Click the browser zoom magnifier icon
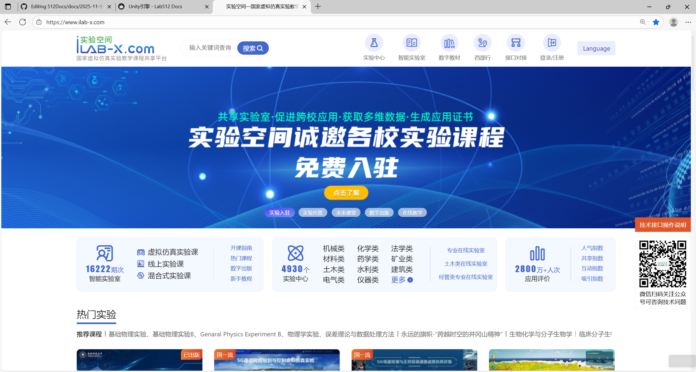The height and width of the screenshot is (372, 696). [x=643, y=22]
